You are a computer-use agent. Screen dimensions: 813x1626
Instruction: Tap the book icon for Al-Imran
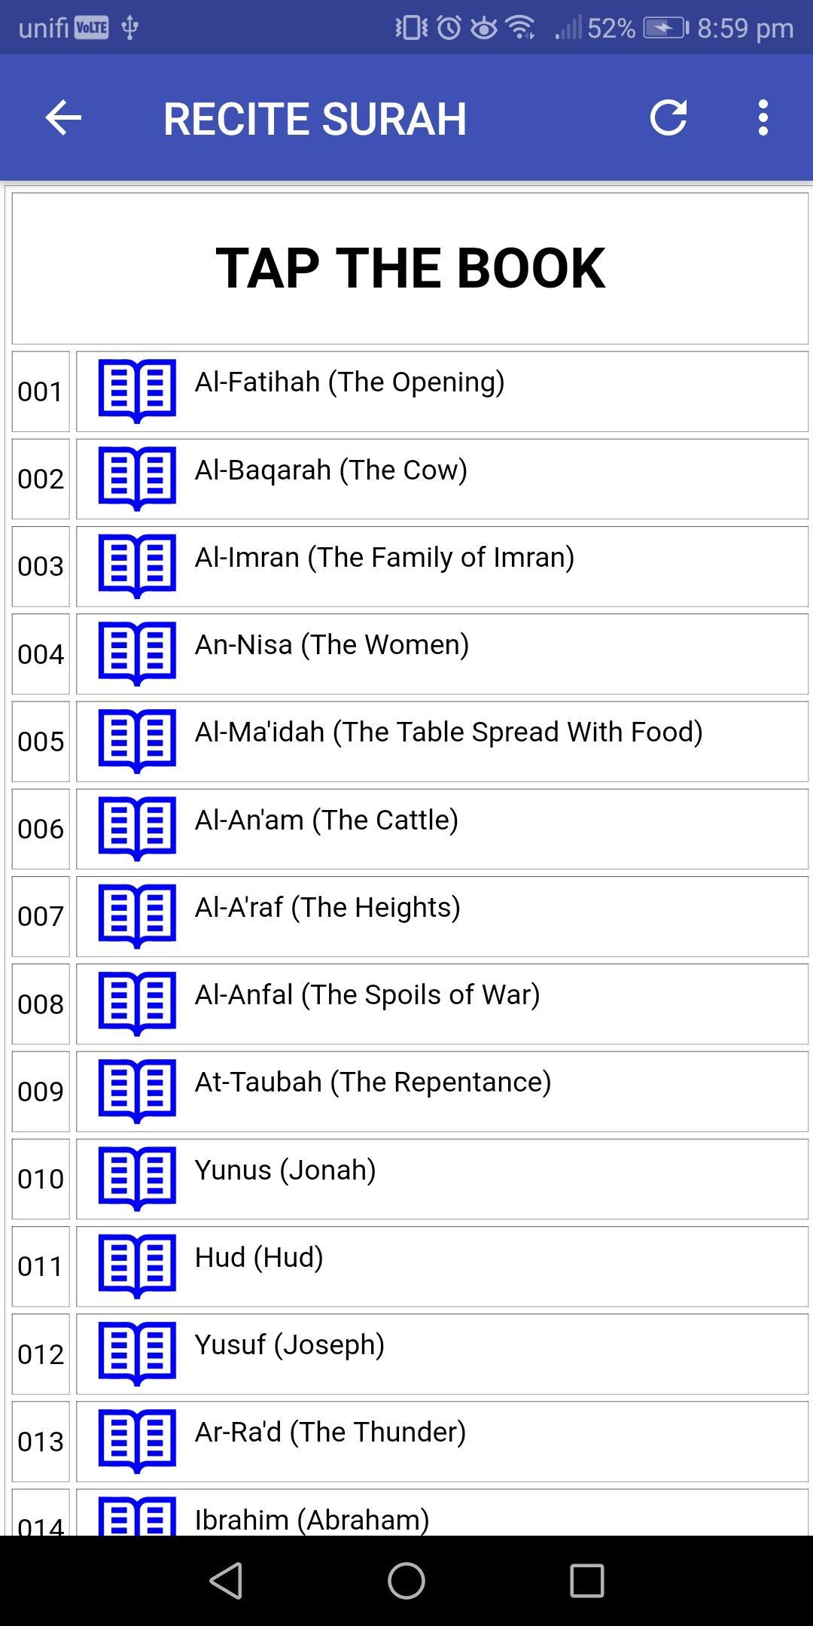click(x=137, y=565)
